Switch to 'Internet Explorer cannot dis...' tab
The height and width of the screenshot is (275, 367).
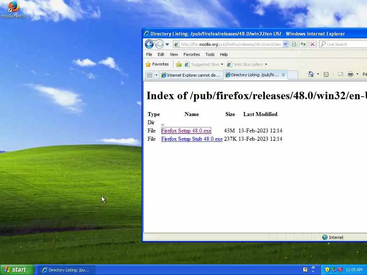pyautogui.click(x=191, y=75)
